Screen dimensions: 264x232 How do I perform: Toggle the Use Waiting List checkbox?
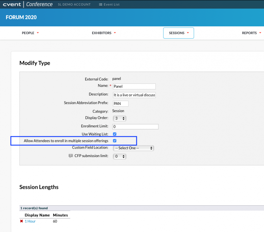(115, 134)
